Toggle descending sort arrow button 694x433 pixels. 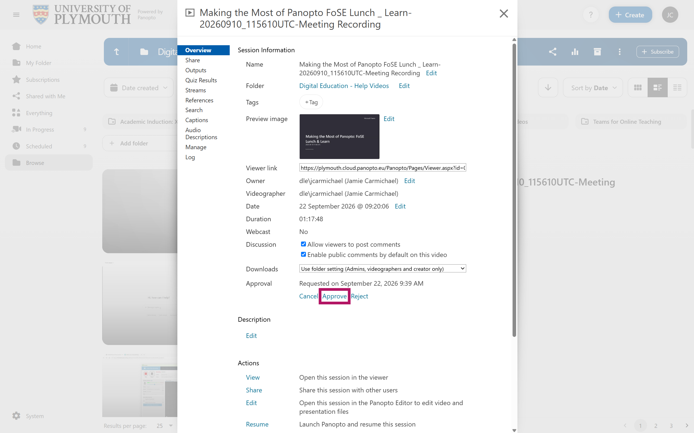(x=548, y=88)
